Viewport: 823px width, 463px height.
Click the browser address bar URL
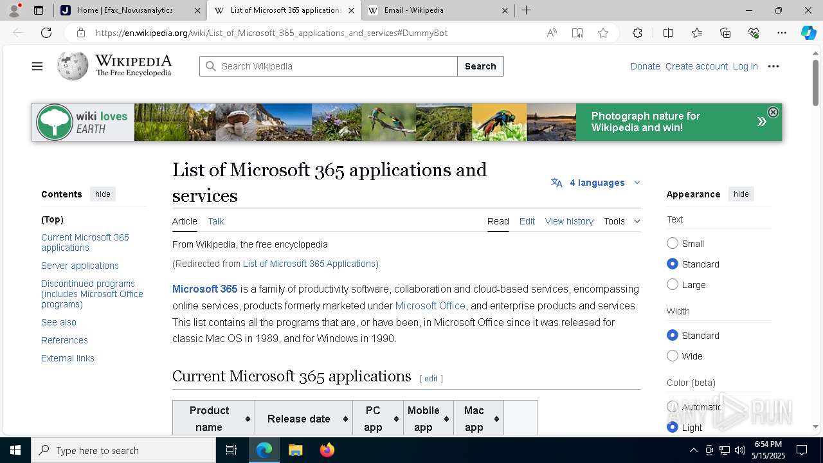tap(272, 33)
